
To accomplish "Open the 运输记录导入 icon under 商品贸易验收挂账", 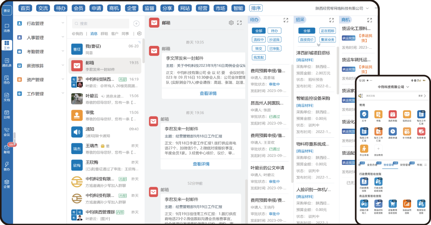I will click(364, 204).
